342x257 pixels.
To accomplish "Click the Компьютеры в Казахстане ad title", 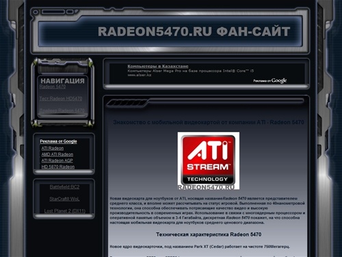I will (x=158, y=66).
